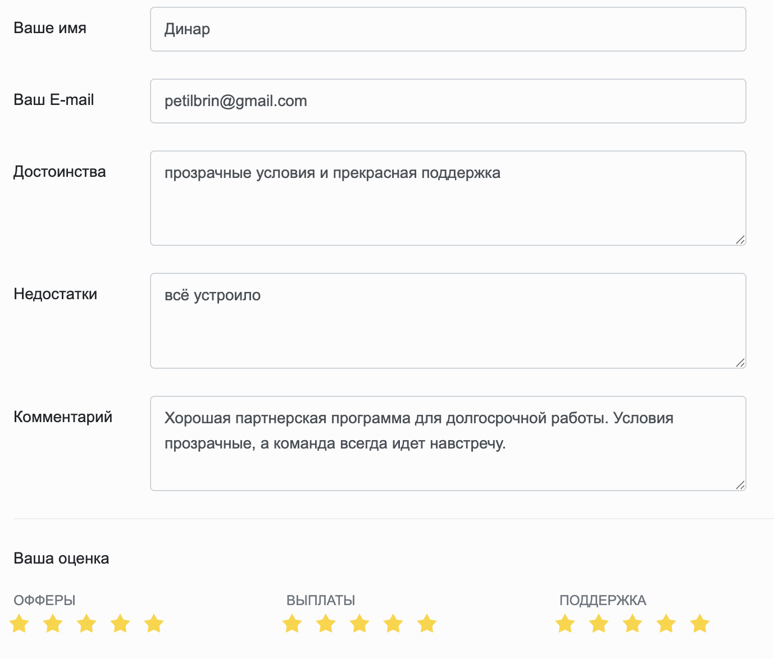Grab the Достоинства textarea resize handle
This screenshot has width=774, height=659.
click(740, 240)
